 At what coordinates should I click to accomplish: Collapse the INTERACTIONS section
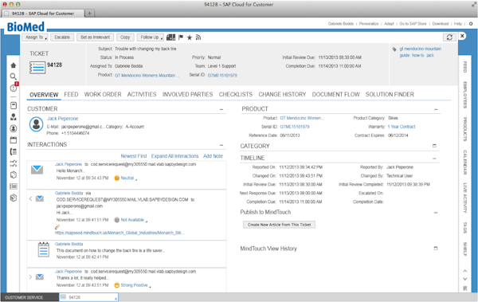point(221,145)
